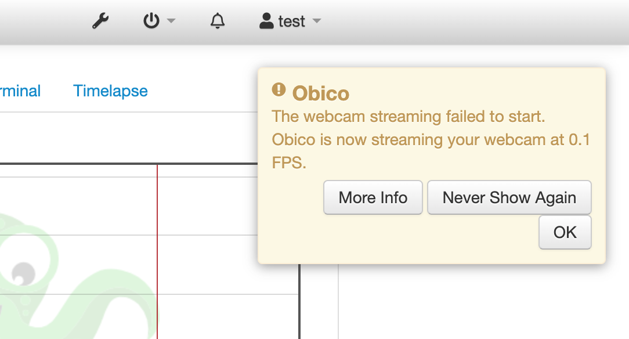The width and height of the screenshot is (629, 339).
Task: Click the power system menu icon
Action: tap(151, 21)
